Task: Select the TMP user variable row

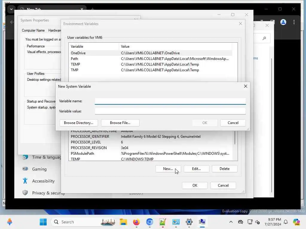Action: (151, 70)
